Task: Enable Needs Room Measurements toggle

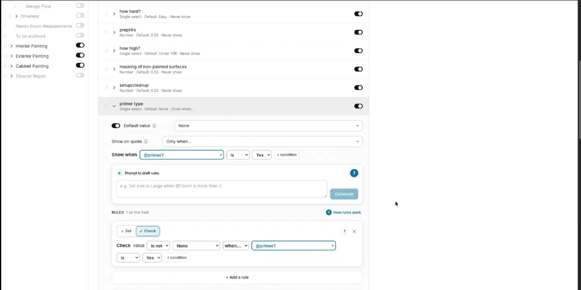Action: tap(80, 25)
